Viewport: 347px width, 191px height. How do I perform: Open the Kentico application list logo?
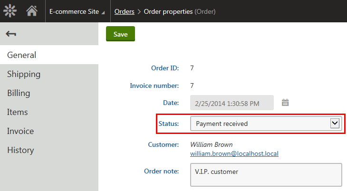point(10,10)
